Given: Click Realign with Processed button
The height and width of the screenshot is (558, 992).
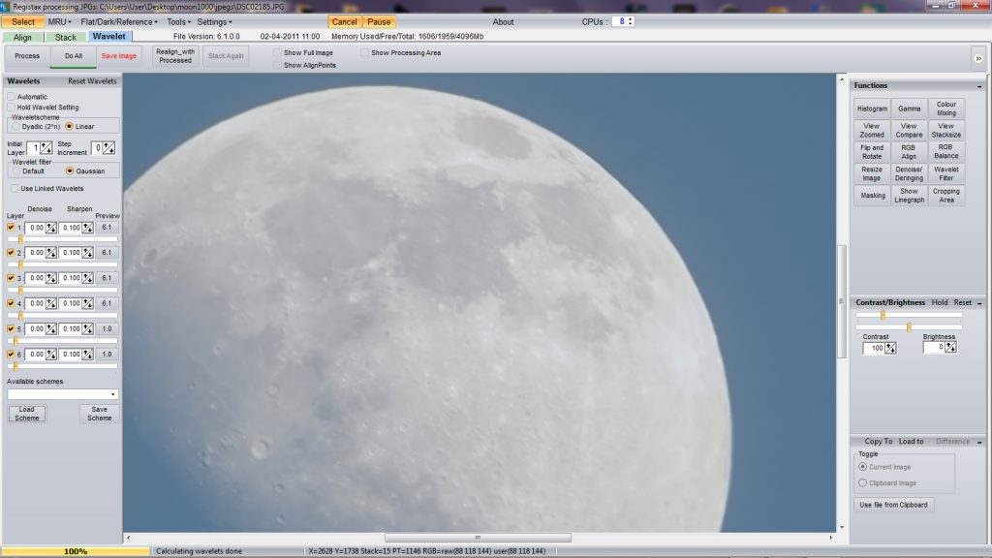Looking at the screenshot, I should click(175, 56).
